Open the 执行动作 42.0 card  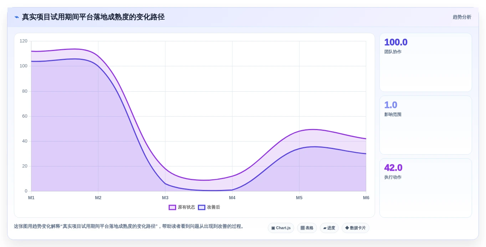[x=426, y=188]
